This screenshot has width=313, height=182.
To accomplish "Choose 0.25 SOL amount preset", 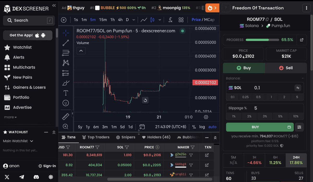I will (x=245, y=97).
